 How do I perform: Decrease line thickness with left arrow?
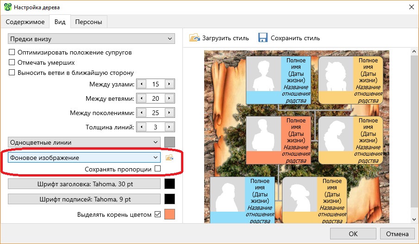pos(141,127)
